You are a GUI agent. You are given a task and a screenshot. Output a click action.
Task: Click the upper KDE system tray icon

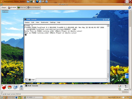coord(120,86)
